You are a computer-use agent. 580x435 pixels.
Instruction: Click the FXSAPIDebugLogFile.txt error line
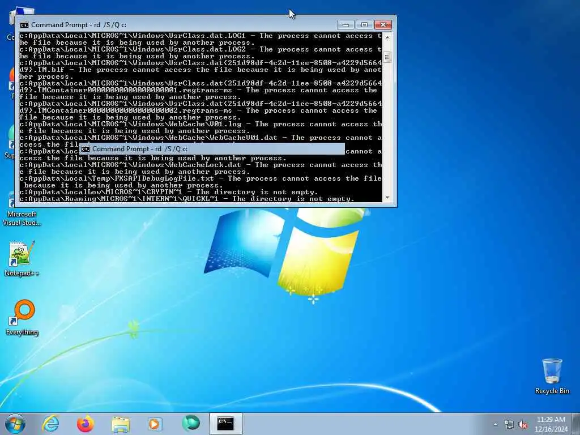201,182
